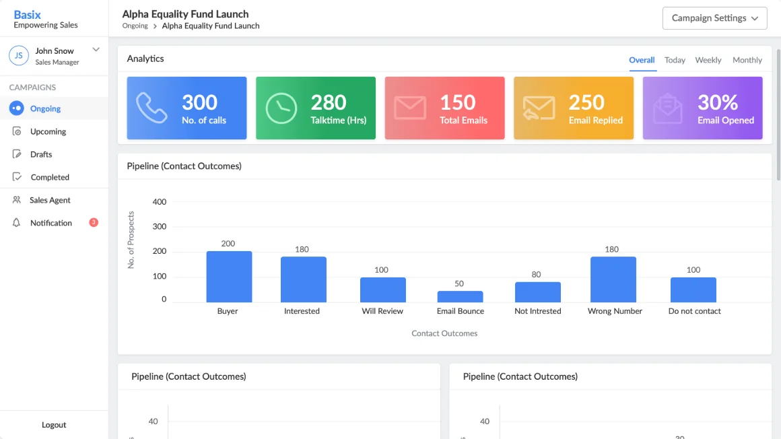781x439 pixels.
Task: Select the 30% Email Opened card
Action: coord(703,108)
